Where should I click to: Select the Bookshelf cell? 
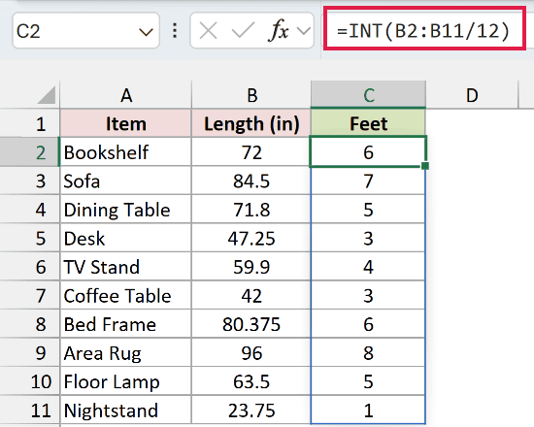pyautogui.click(x=126, y=151)
